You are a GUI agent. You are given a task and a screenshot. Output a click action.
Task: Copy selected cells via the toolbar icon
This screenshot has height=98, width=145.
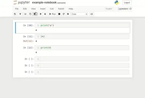(30, 14)
